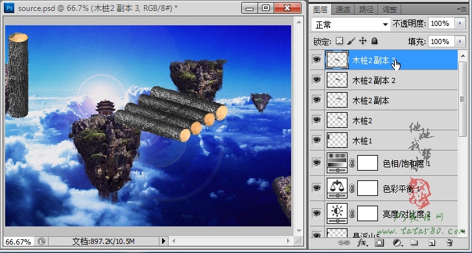This screenshot has height=253, width=472.
Task: Click 木桩2 副本 3 layer thumbnail
Action: pos(337,60)
